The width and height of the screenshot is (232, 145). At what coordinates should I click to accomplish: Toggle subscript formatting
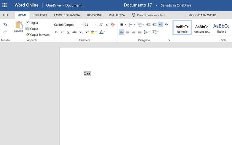pyautogui.click(x=81, y=32)
